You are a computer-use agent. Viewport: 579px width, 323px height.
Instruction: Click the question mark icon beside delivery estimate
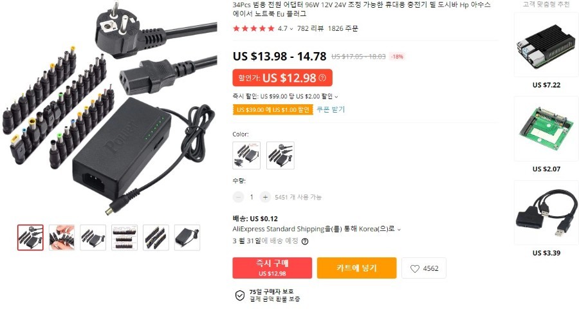(x=305, y=241)
